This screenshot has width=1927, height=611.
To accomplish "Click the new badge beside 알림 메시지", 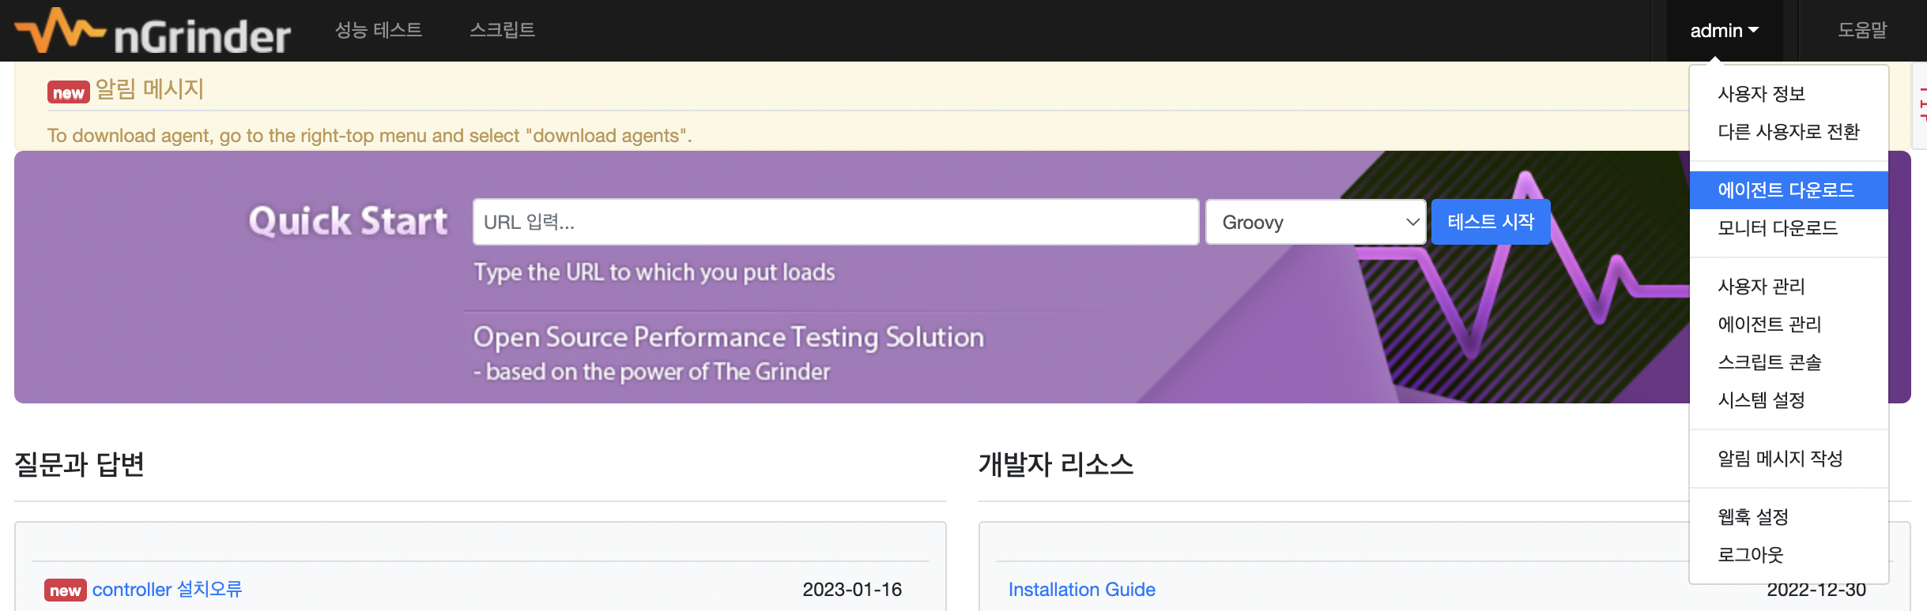I will [x=69, y=92].
